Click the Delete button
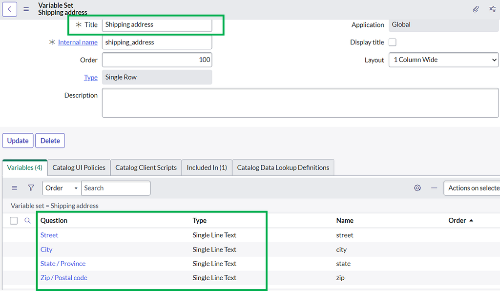This screenshot has height=291, width=500. point(50,141)
